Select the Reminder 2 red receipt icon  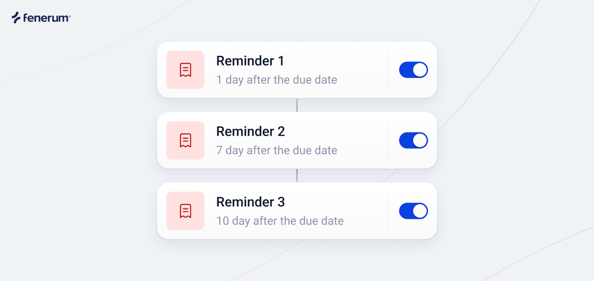[186, 140]
